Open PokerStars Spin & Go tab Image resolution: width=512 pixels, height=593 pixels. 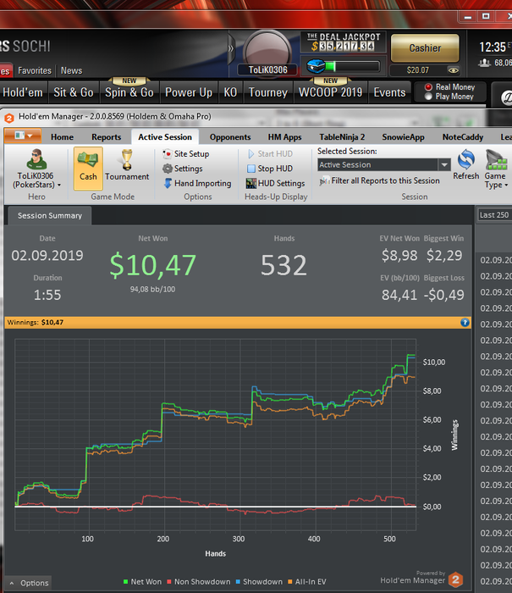129,92
